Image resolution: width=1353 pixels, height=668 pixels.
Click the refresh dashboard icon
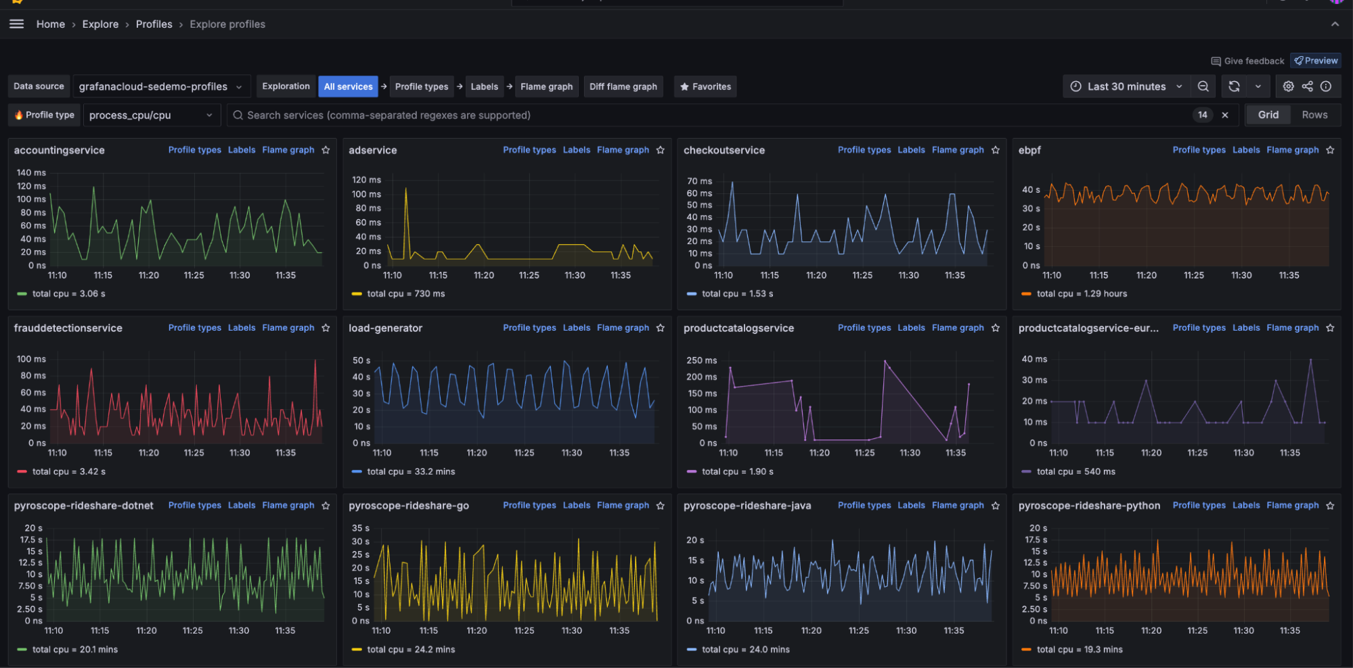[1235, 86]
